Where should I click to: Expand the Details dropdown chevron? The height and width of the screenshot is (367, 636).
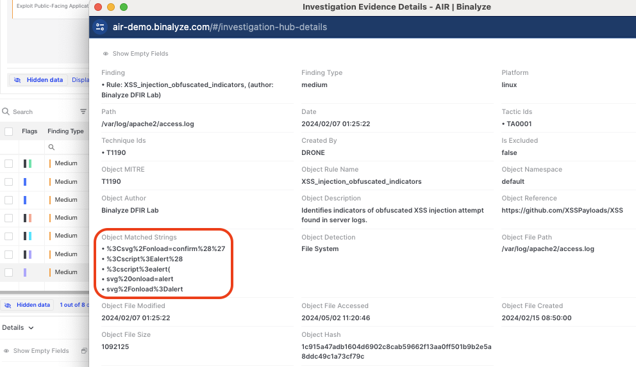pos(31,328)
